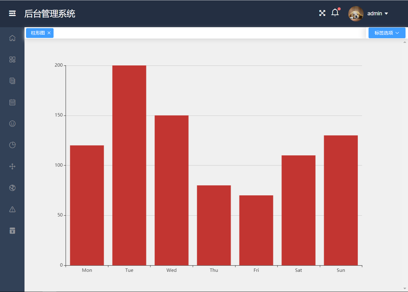The width and height of the screenshot is (408, 292).
Task: Open the globe icon in sidebar
Action: tap(12, 188)
